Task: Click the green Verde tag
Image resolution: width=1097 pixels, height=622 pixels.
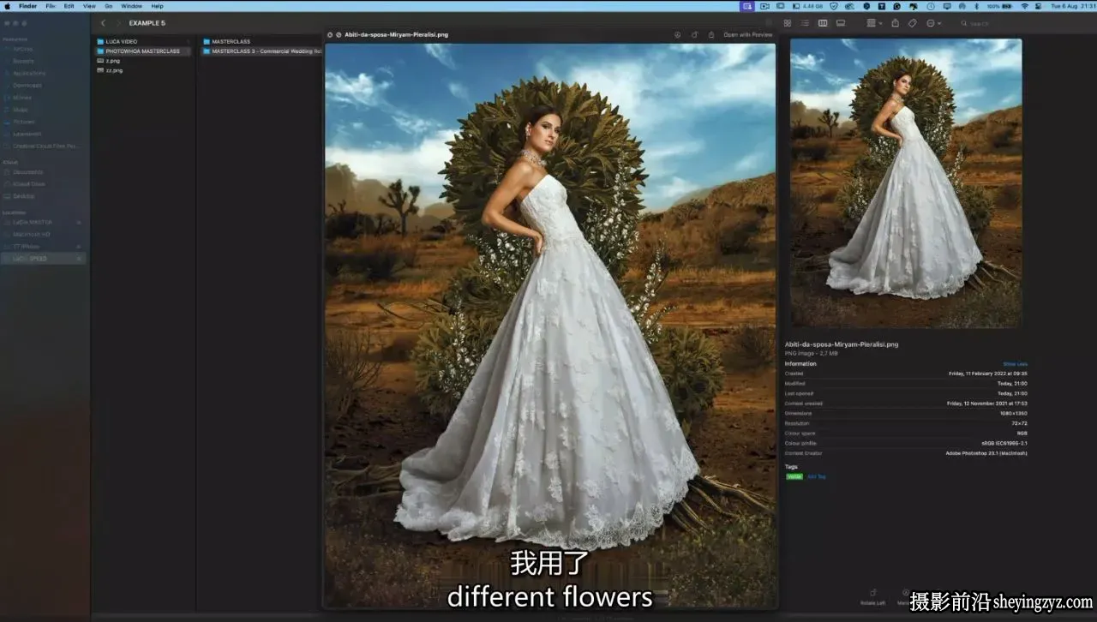Action: coord(794,476)
